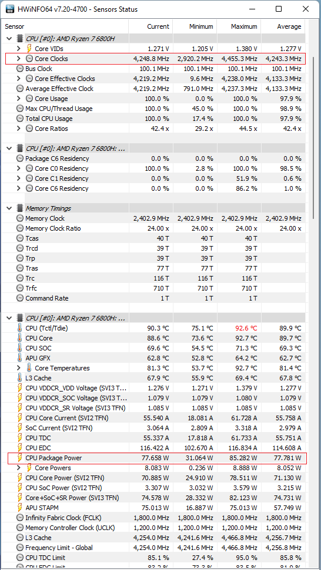Viewport: 321px width, 570px height.
Task: Click the Memory Clock icon
Action: click(x=20, y=218)
